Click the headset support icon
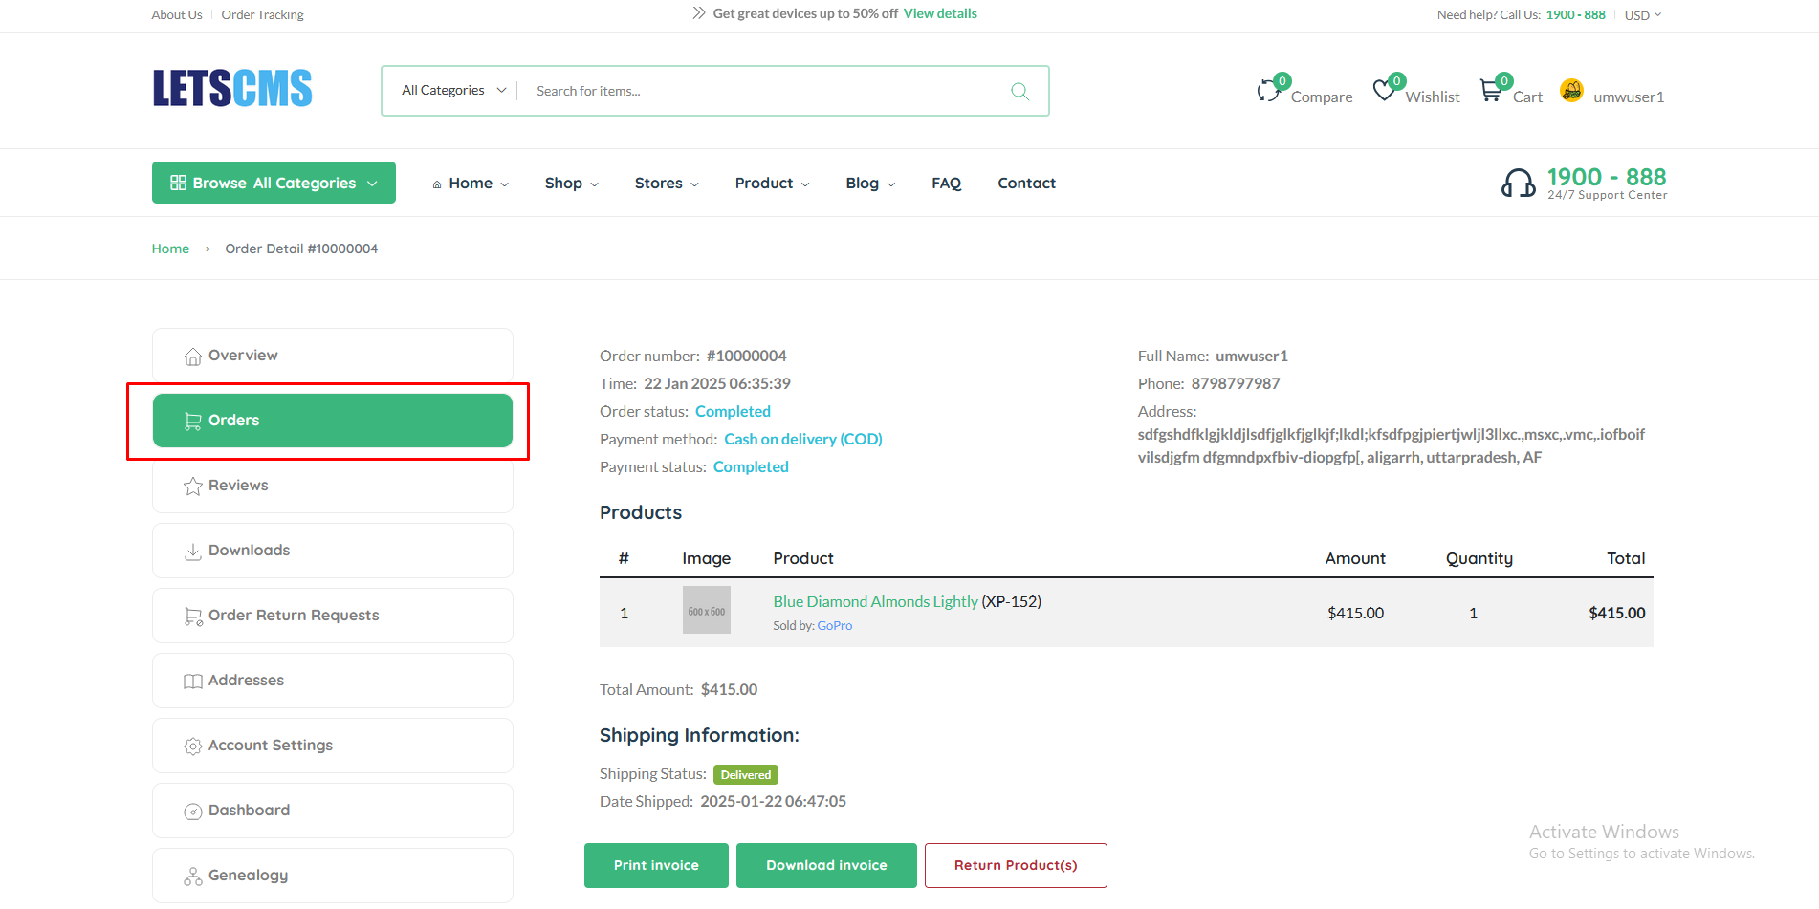Image resolution: width=1819 pixels, height=909 pixels. (x=1518, y=183)
